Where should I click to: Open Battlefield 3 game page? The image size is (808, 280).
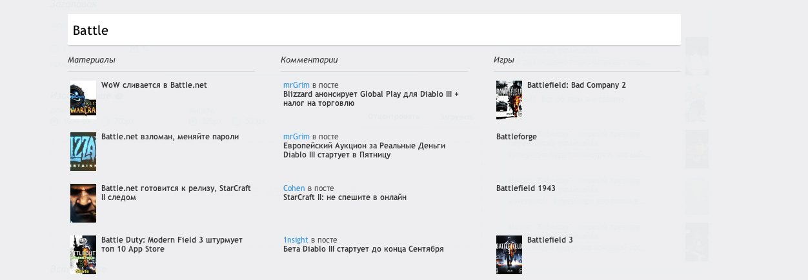tap(550, 240)
